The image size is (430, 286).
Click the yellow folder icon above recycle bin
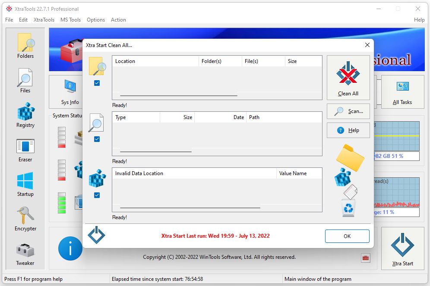pos(350,157)
